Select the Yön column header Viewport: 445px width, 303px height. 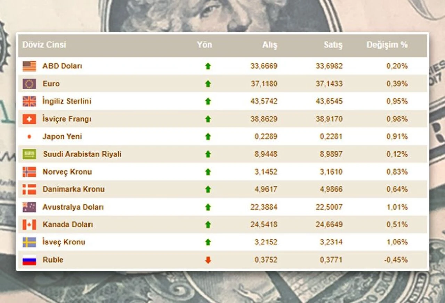click(205, 45)
